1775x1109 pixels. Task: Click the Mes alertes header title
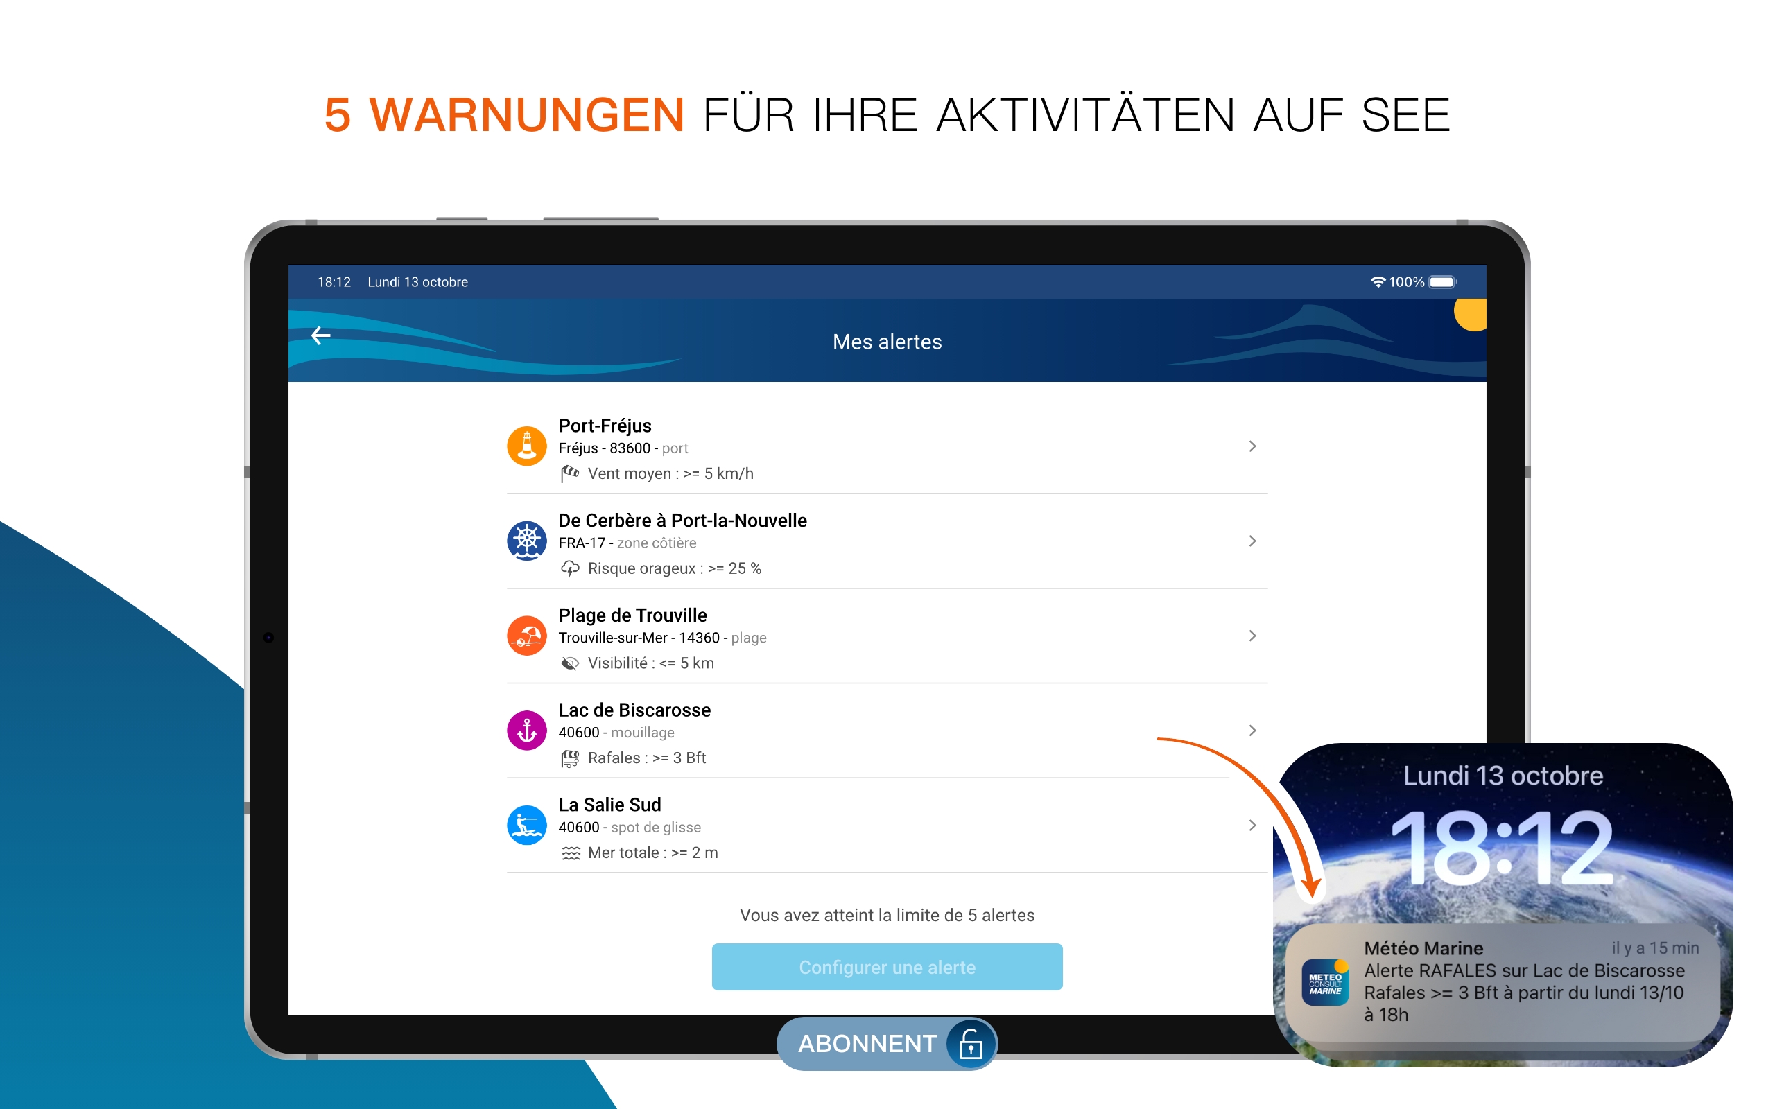887,342
